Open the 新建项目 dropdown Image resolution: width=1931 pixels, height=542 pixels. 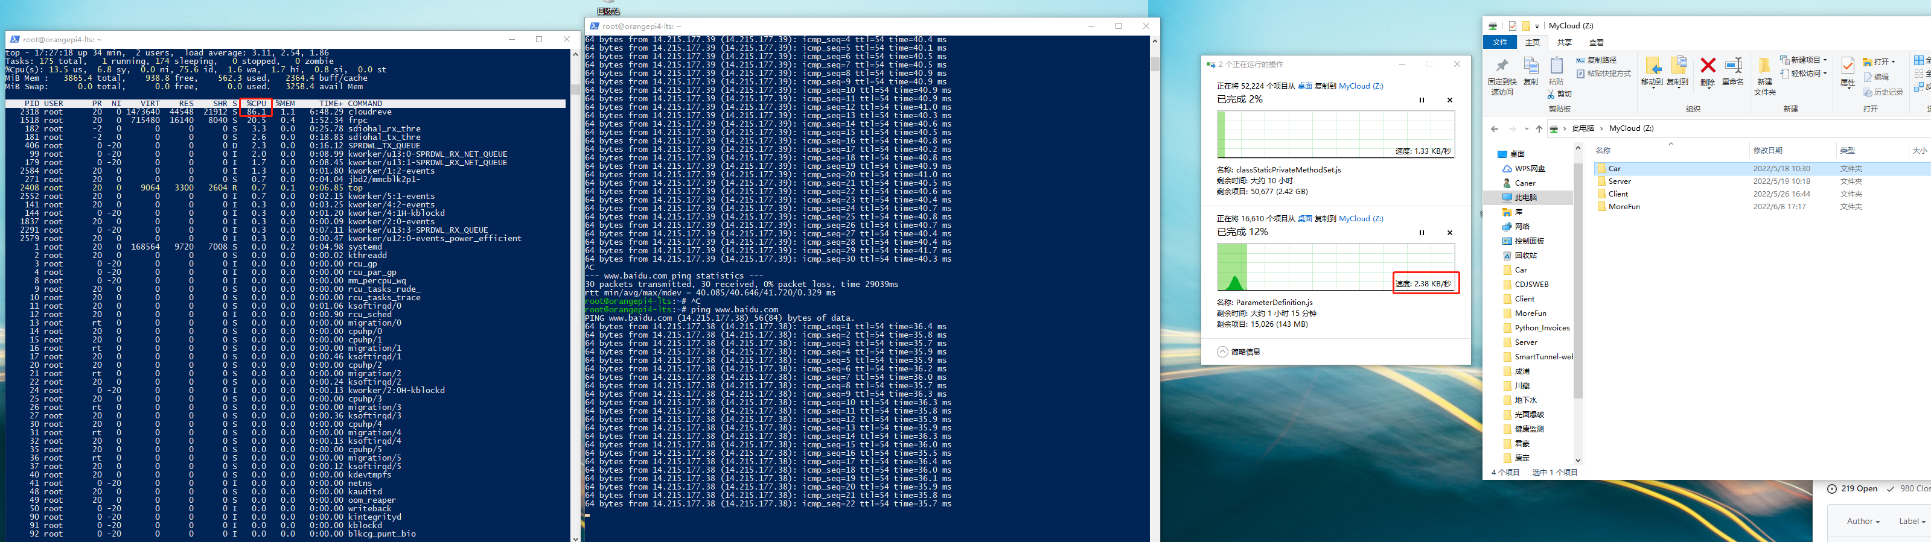click(x=1804, y=60)
